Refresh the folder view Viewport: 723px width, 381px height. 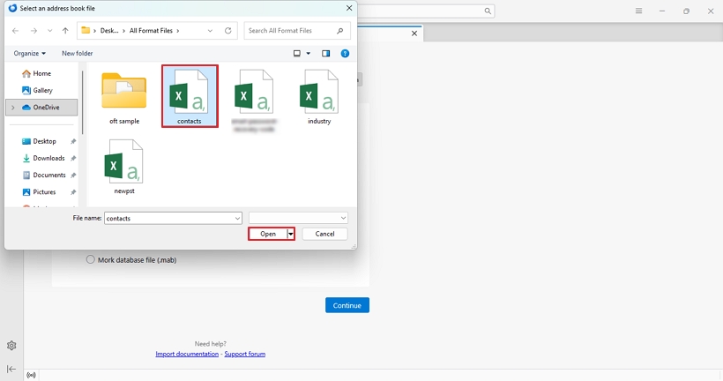tap(227, 31)
